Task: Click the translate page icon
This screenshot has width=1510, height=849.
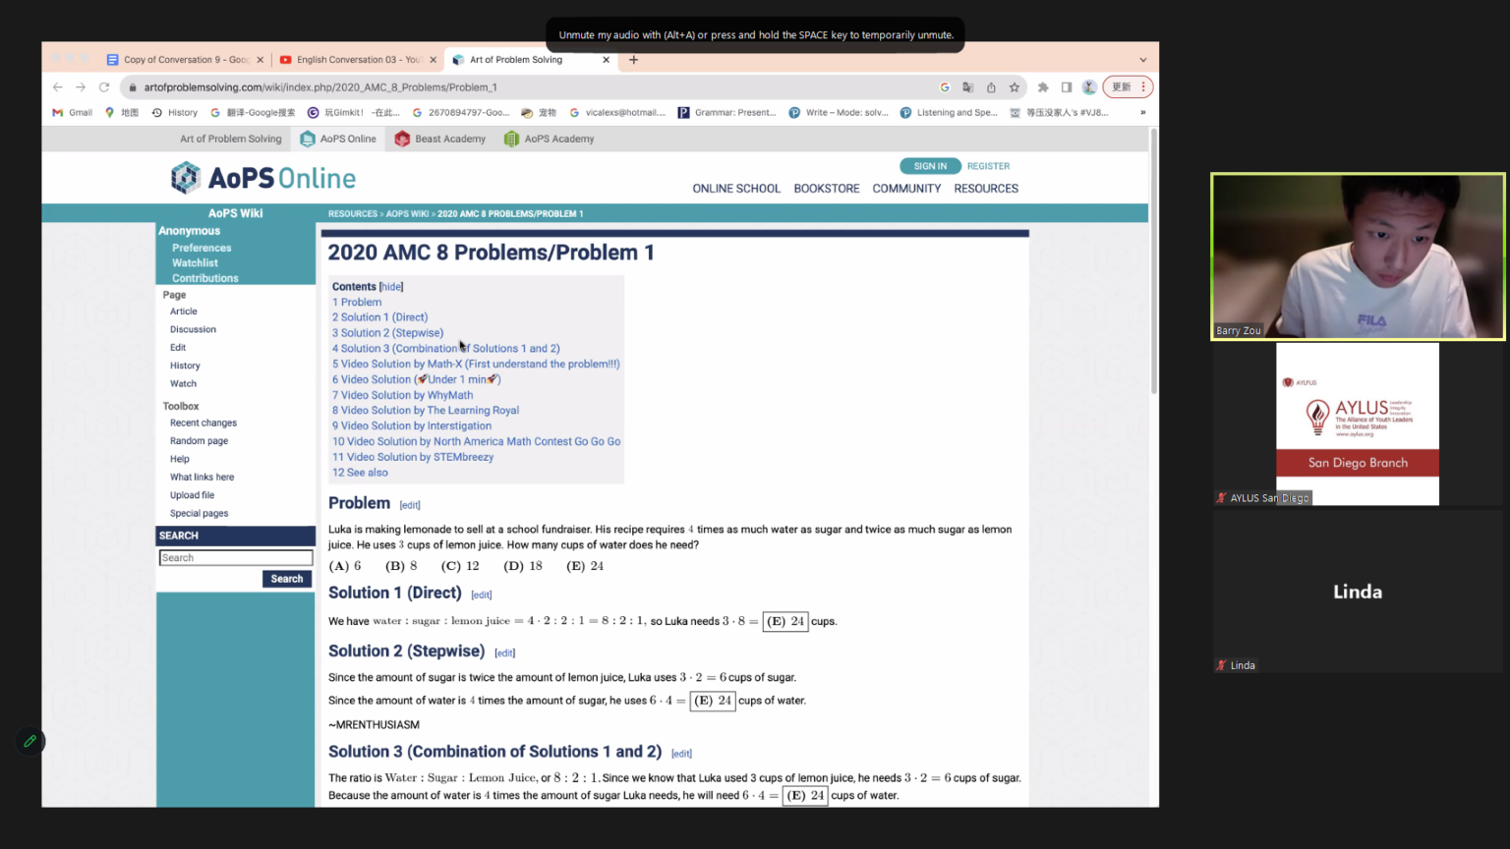Action: tap(968, 87)
